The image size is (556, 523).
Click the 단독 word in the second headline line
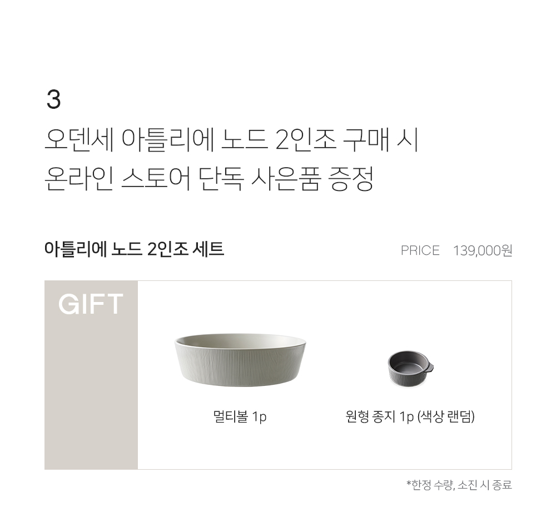pos(221,179)
